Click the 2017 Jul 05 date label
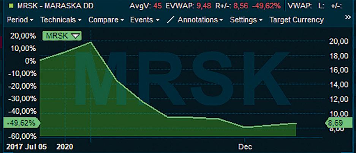This screenshot has height=153, width=356. [x=27, y=147]
